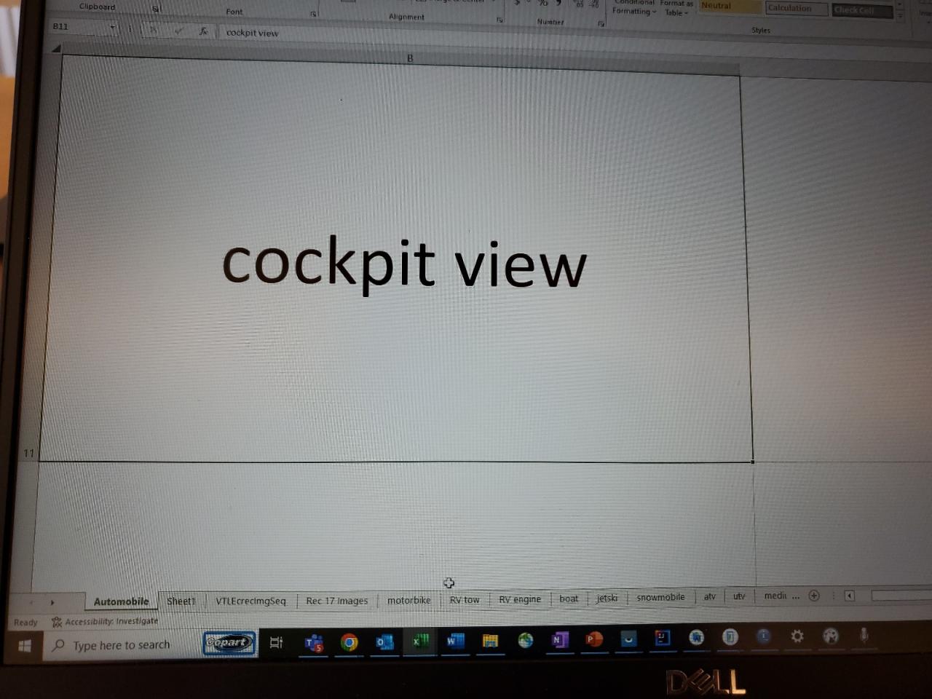Click the clock icon on the taskbar
Image resolution: width=932 pixels, height=699 pixels.
[x=763, y=636]
